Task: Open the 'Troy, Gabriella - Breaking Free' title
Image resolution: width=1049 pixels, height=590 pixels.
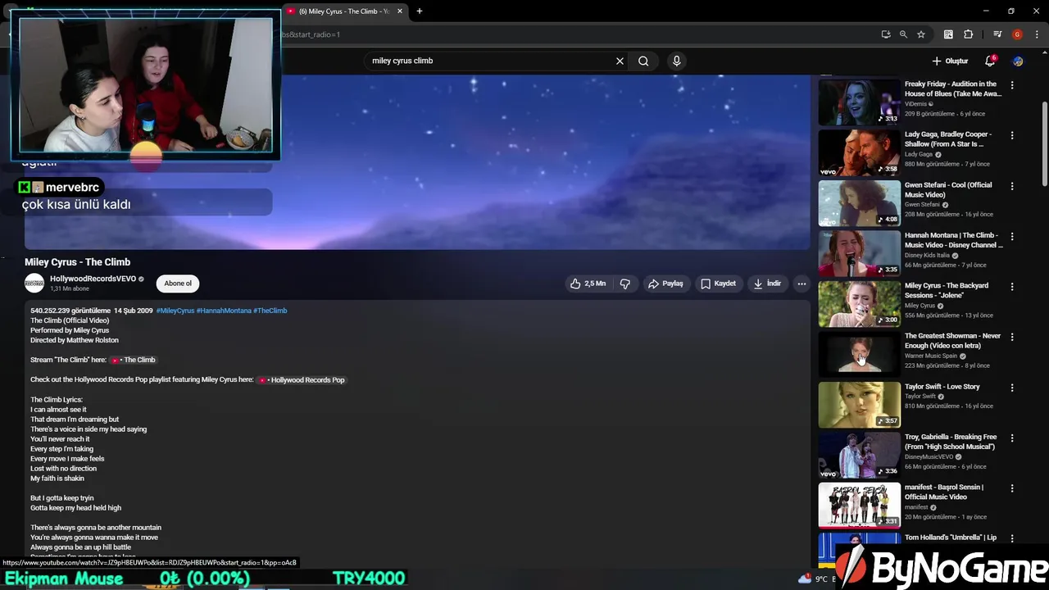Action: pyautogui.click(x=951, y=442)
